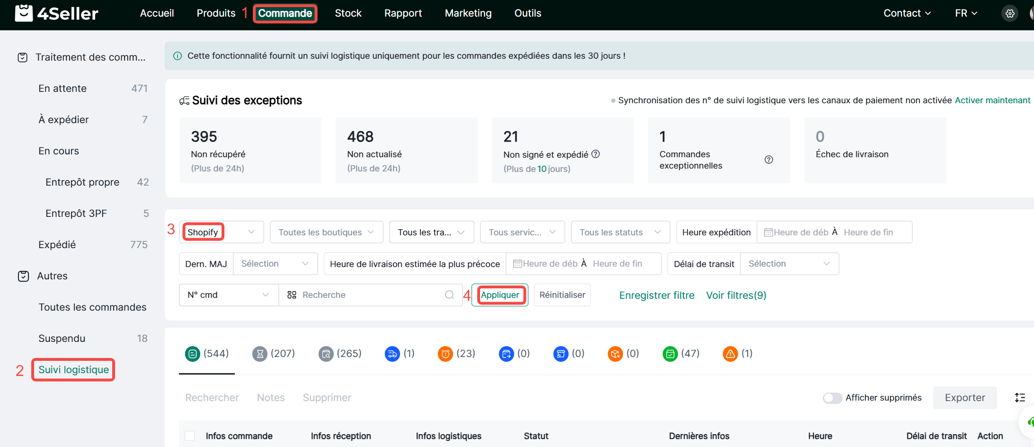The image size is (1034, 447).
Task: Select the orange warning triangle status icon
Action: pos(731,354)
